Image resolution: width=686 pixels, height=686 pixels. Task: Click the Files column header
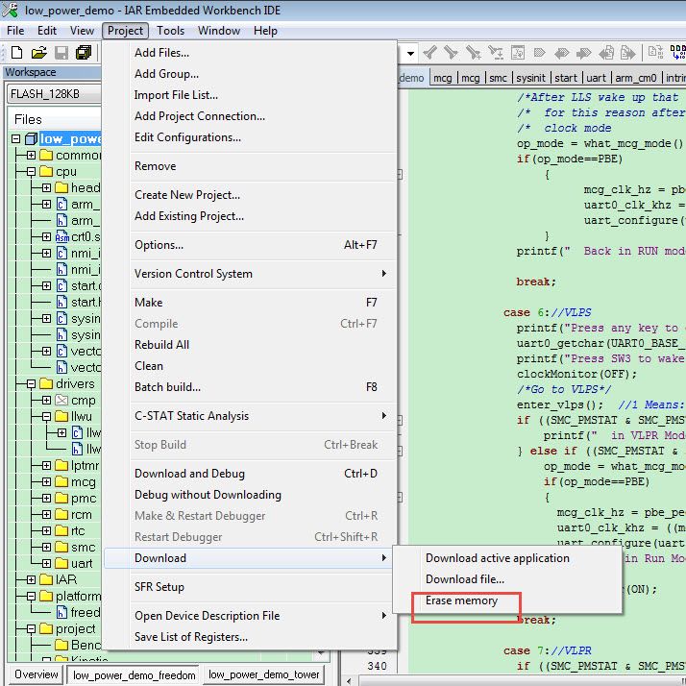pos(55,119)
